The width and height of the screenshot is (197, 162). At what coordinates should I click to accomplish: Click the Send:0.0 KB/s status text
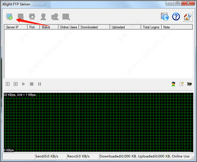tap(47, 156)
